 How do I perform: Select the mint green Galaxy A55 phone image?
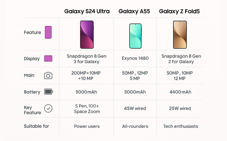(x=135, y=36)
